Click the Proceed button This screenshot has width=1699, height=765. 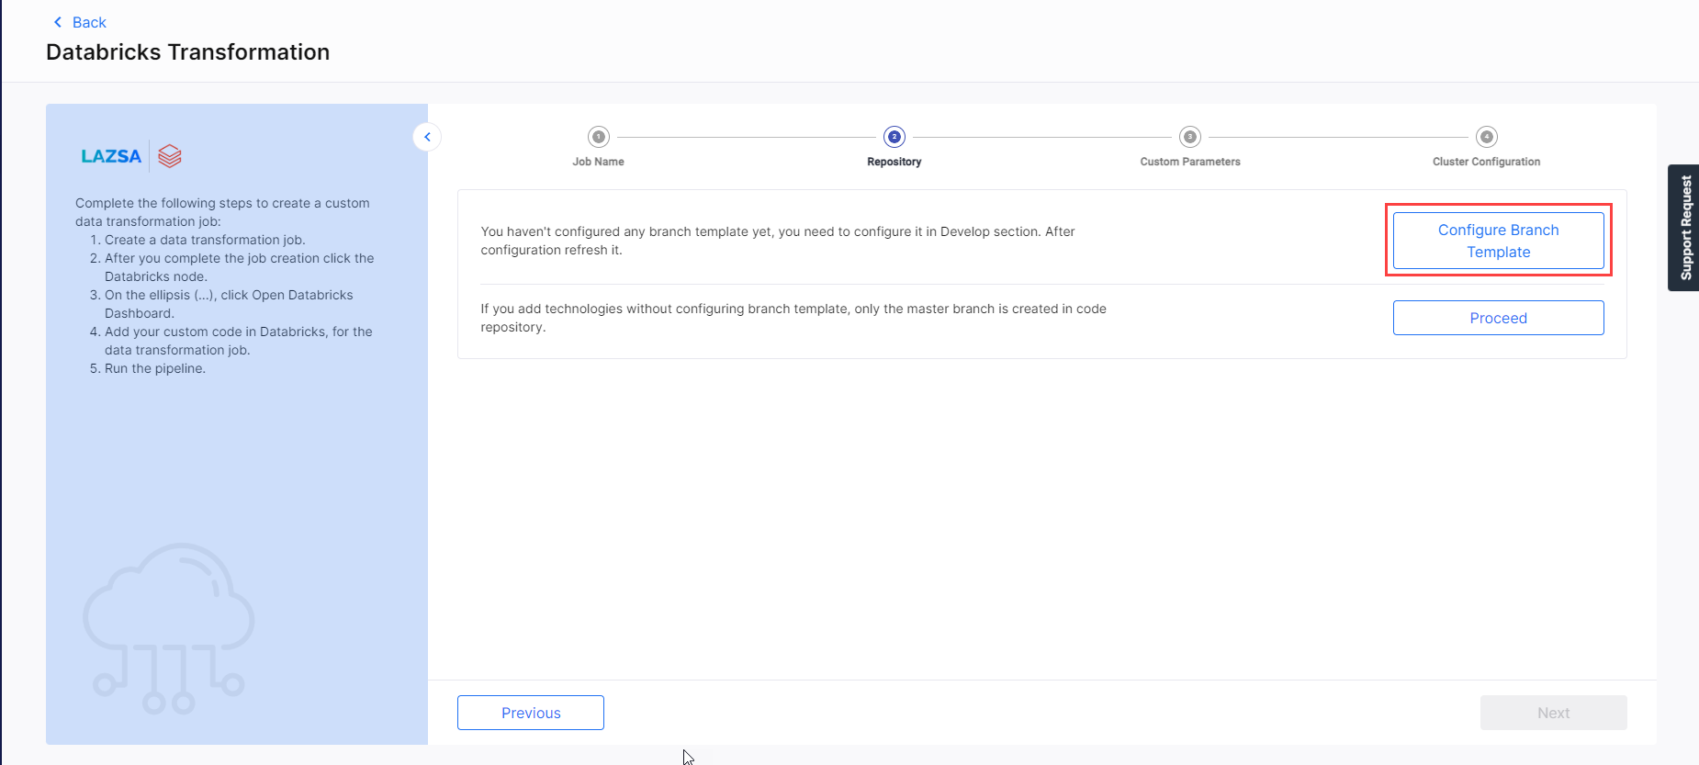(x=1499, y=318)
